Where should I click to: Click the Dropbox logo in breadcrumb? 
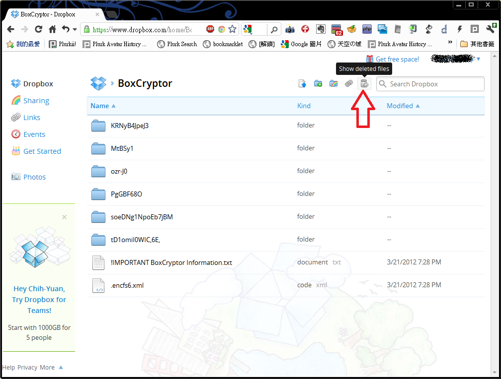click(x=98, y=83)
